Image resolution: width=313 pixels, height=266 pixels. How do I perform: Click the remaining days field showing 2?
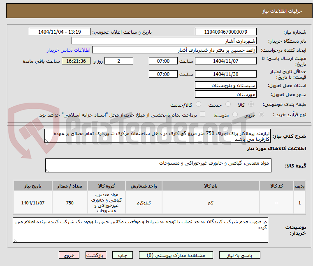[x=119, y=61]
